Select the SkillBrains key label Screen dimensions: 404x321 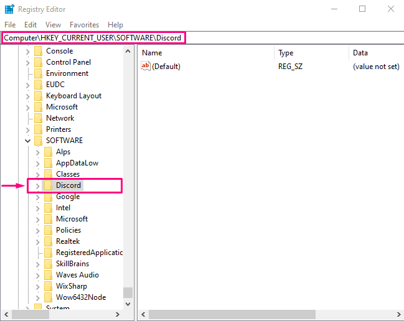coord(72,264)
